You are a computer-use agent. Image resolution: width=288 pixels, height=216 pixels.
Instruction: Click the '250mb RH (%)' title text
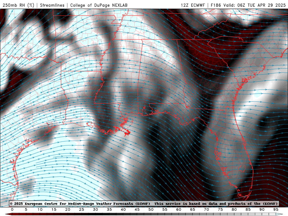coord(18,5)
